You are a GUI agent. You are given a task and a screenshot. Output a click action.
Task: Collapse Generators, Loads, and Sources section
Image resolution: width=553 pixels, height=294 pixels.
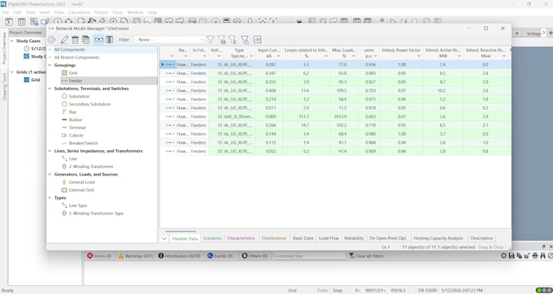[50, 175]
